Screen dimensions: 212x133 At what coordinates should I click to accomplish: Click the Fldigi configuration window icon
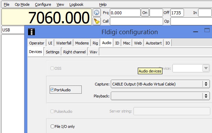tap(31, 32)
